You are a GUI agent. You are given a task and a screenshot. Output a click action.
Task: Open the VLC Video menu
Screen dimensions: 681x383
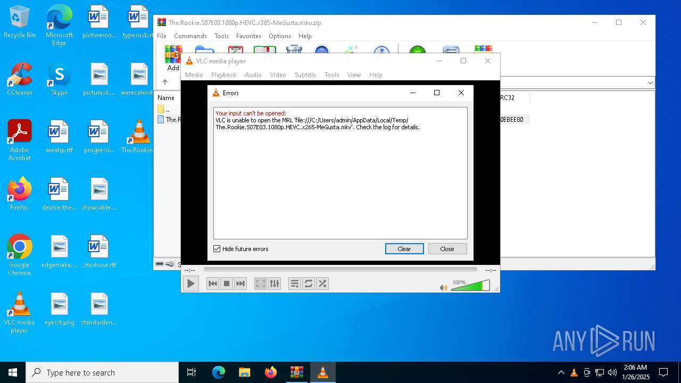click(x=278, y=75)
